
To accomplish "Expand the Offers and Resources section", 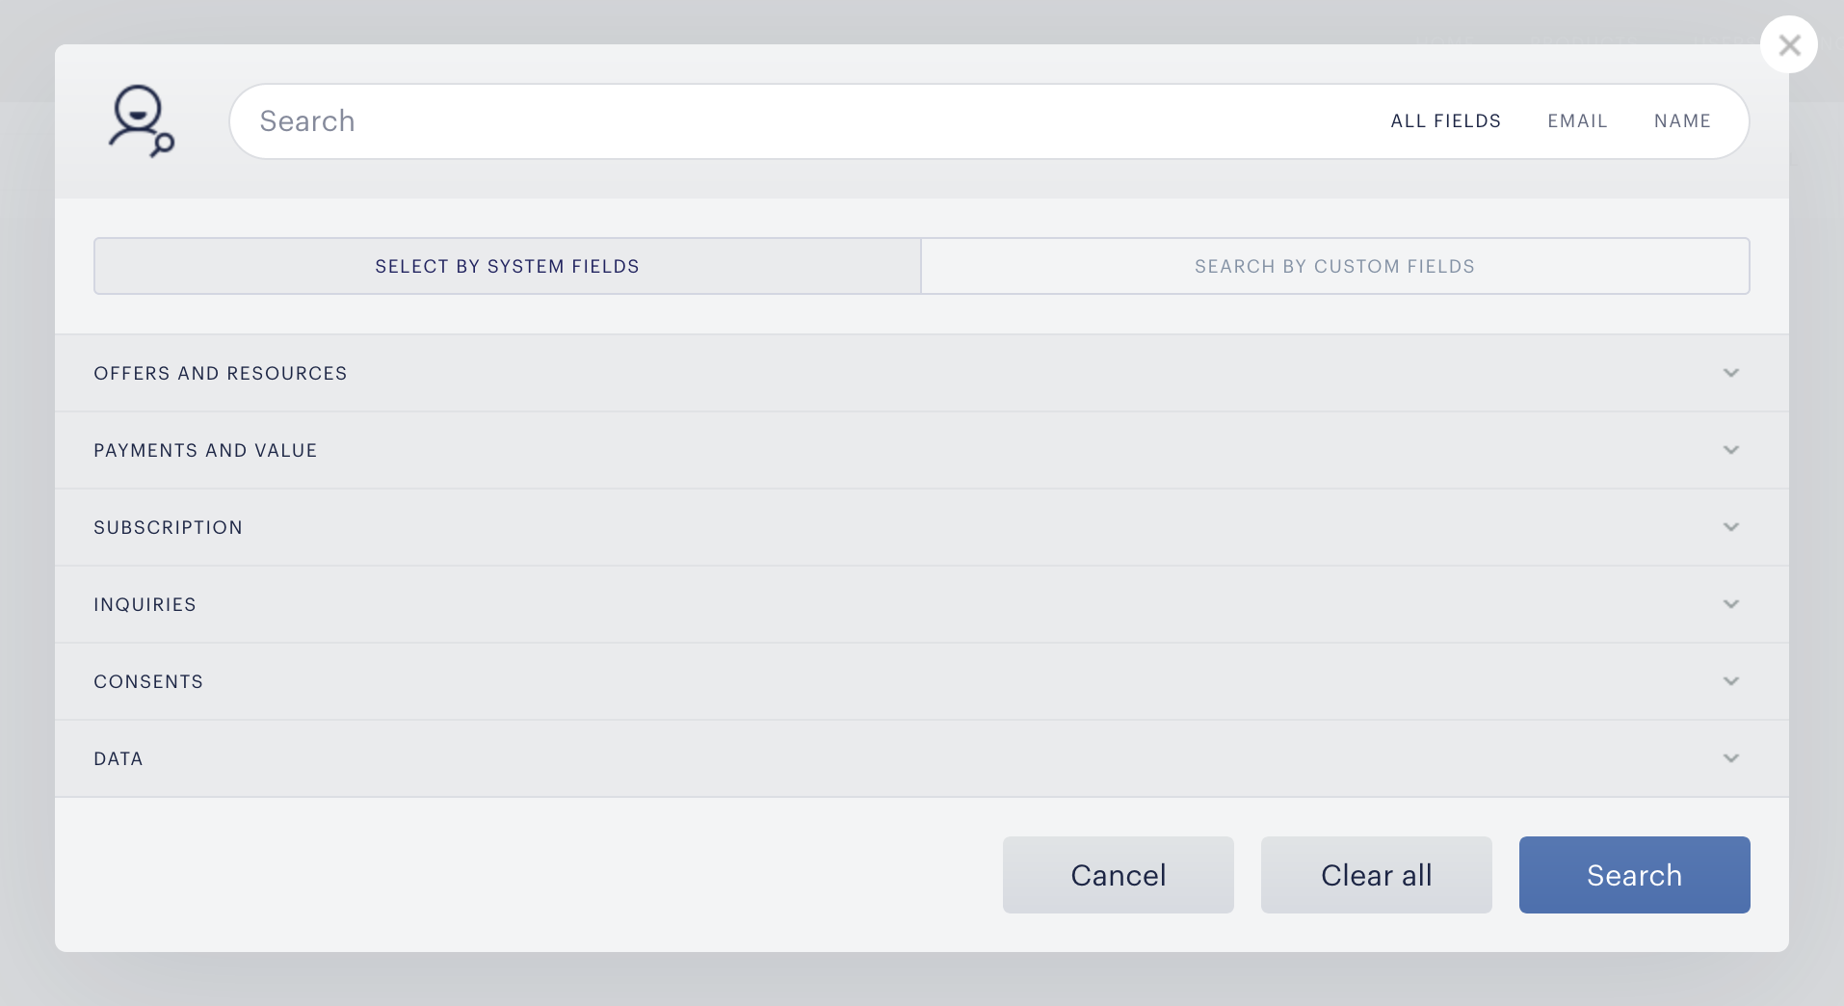I will [x=922, y=373].
